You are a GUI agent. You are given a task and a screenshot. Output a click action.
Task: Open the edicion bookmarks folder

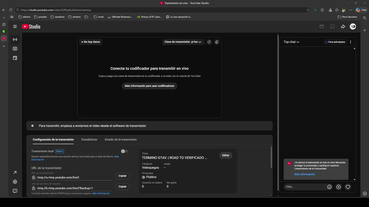pyautogui.click(x=24, y=17)
